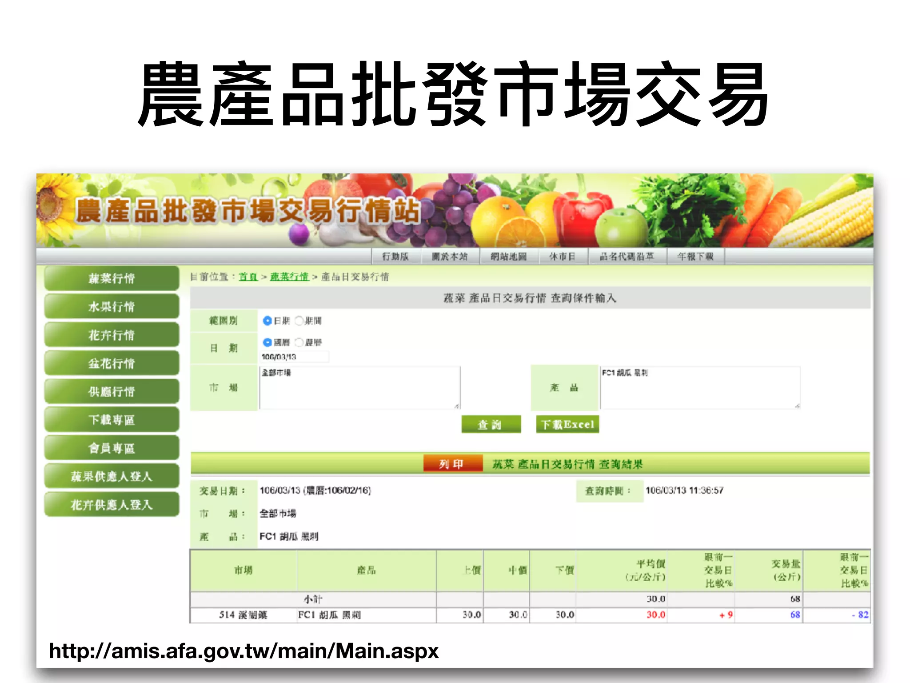Viewport: 910px width, 683px height.
Task: Click the 下載Excel button
Action: tap(567, 424)
